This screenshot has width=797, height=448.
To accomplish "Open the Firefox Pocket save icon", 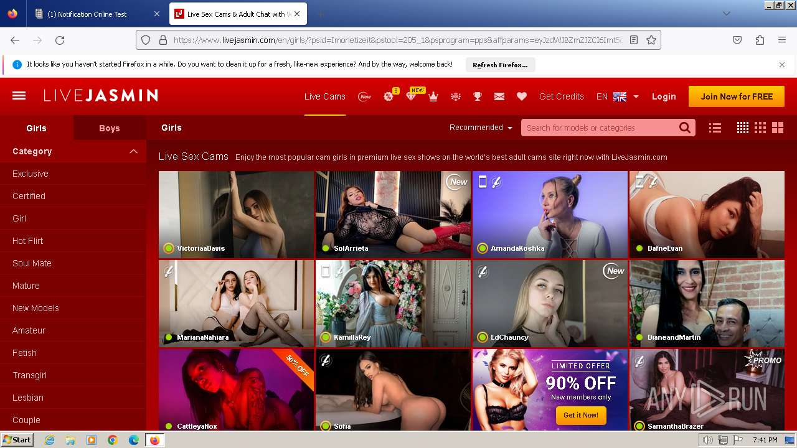I will pos(737,40).
